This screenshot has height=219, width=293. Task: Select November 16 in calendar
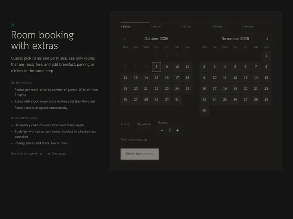point(204,89)
